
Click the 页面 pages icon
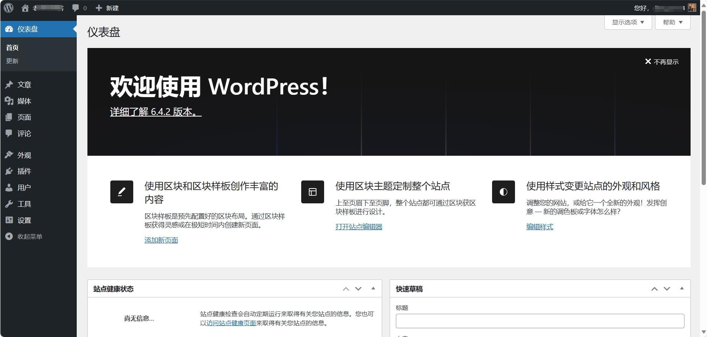click(9, 117)
